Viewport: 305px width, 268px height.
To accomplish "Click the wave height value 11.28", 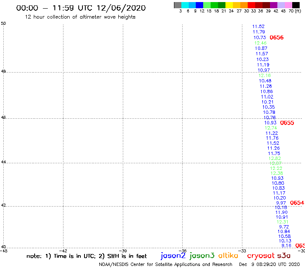I will point(266,86).
